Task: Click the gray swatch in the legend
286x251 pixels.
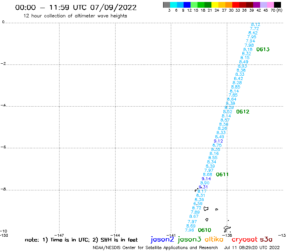Action: (167, 5)
